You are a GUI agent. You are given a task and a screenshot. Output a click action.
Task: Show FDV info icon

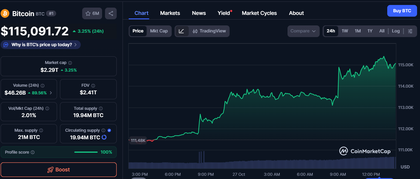click(x=93, y=86)
